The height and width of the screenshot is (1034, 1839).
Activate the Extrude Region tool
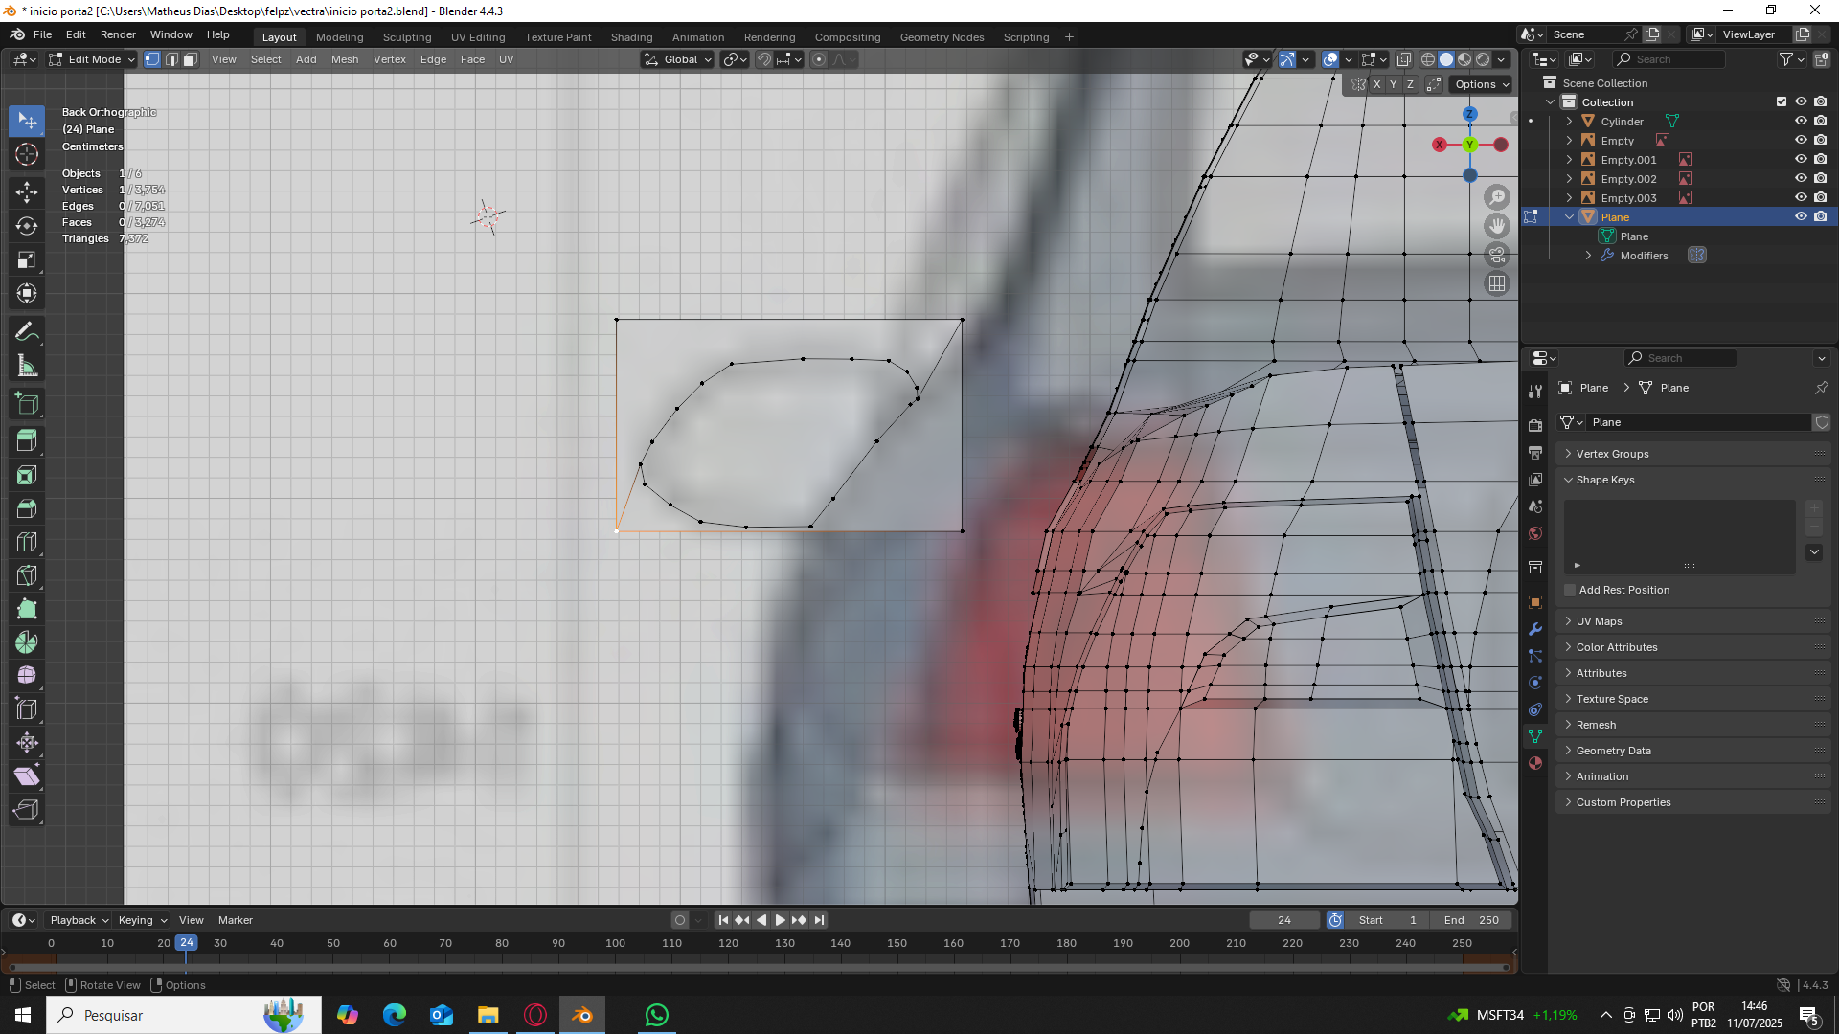click(x=27, y=441)
